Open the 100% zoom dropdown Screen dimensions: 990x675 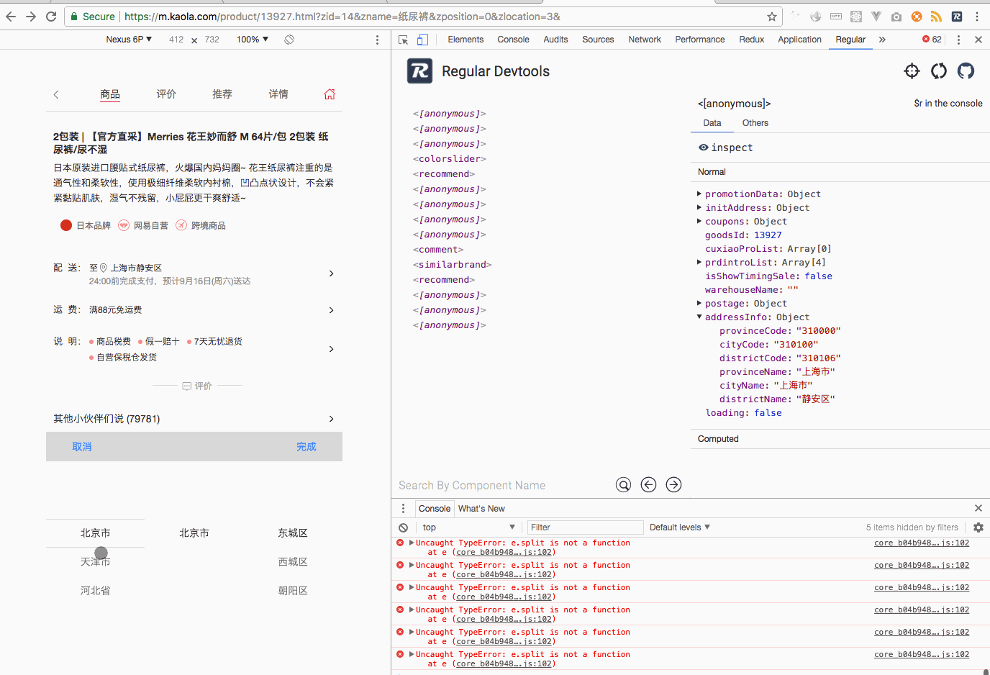click(x=253, y=40)
